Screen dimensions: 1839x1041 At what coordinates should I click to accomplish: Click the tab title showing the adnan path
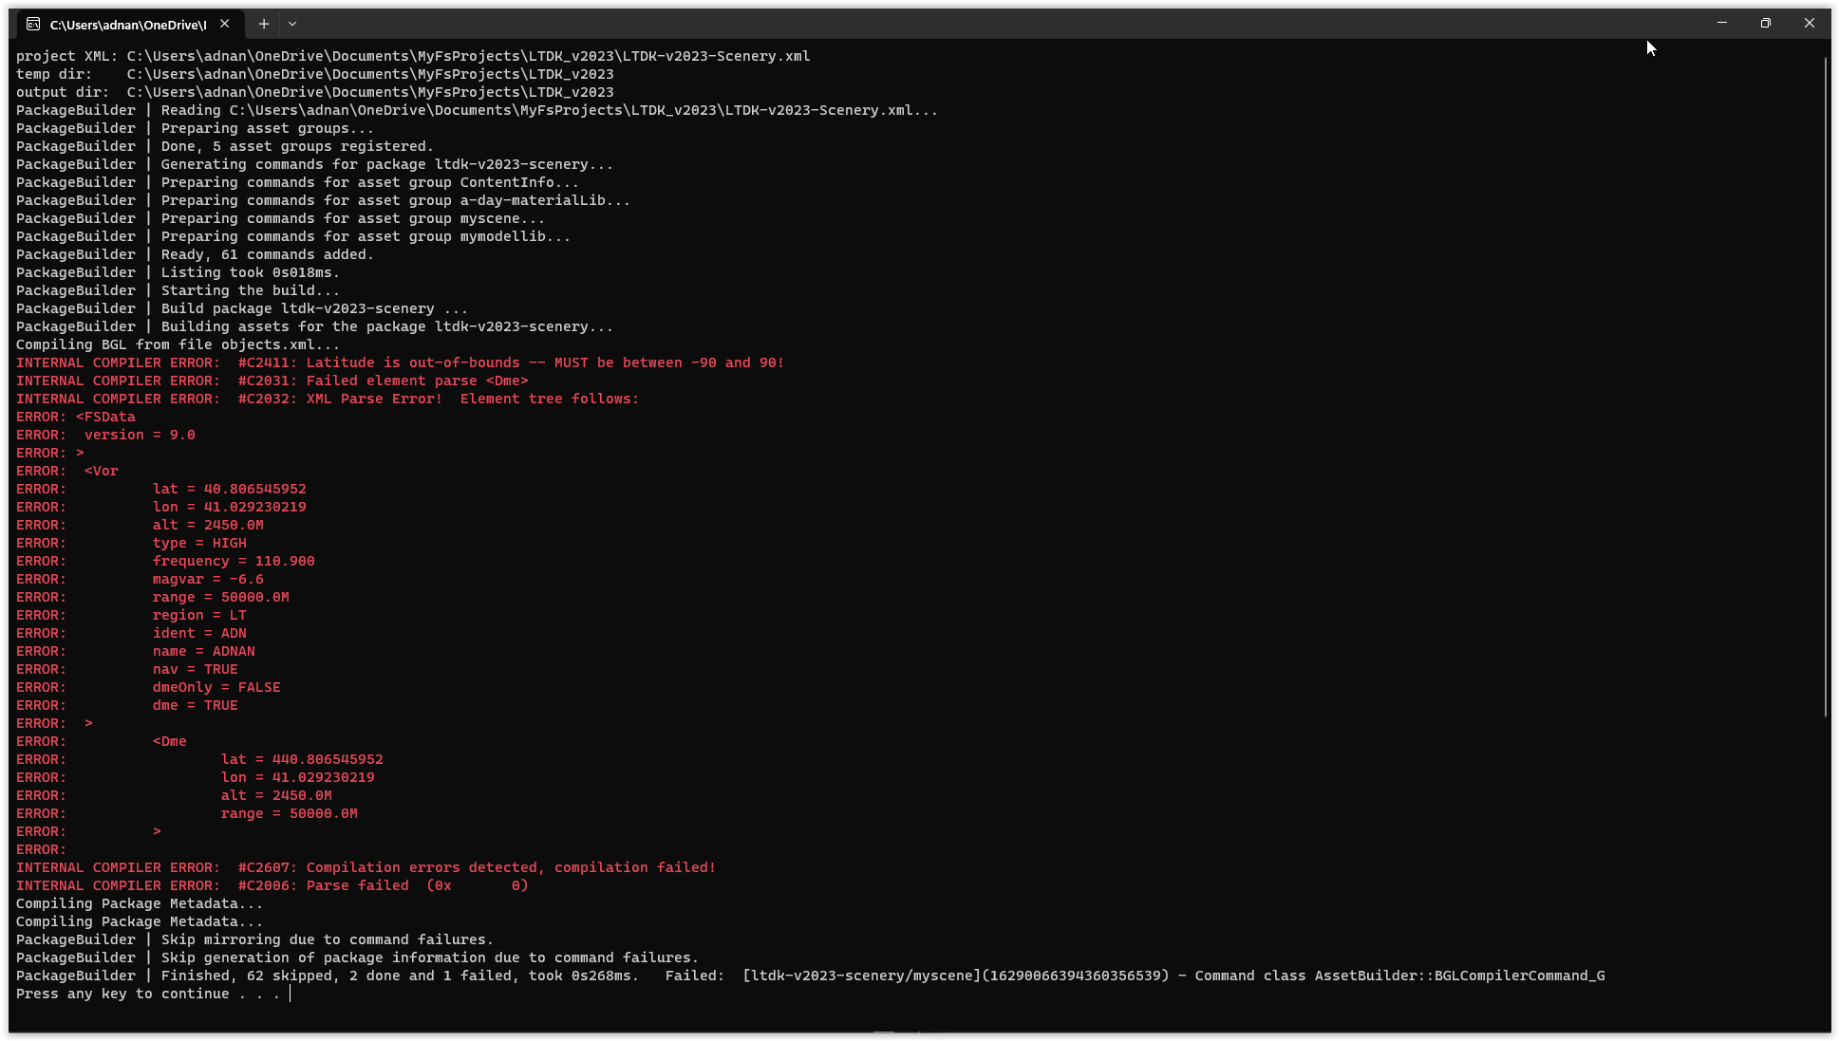click(x=130, y=24)
